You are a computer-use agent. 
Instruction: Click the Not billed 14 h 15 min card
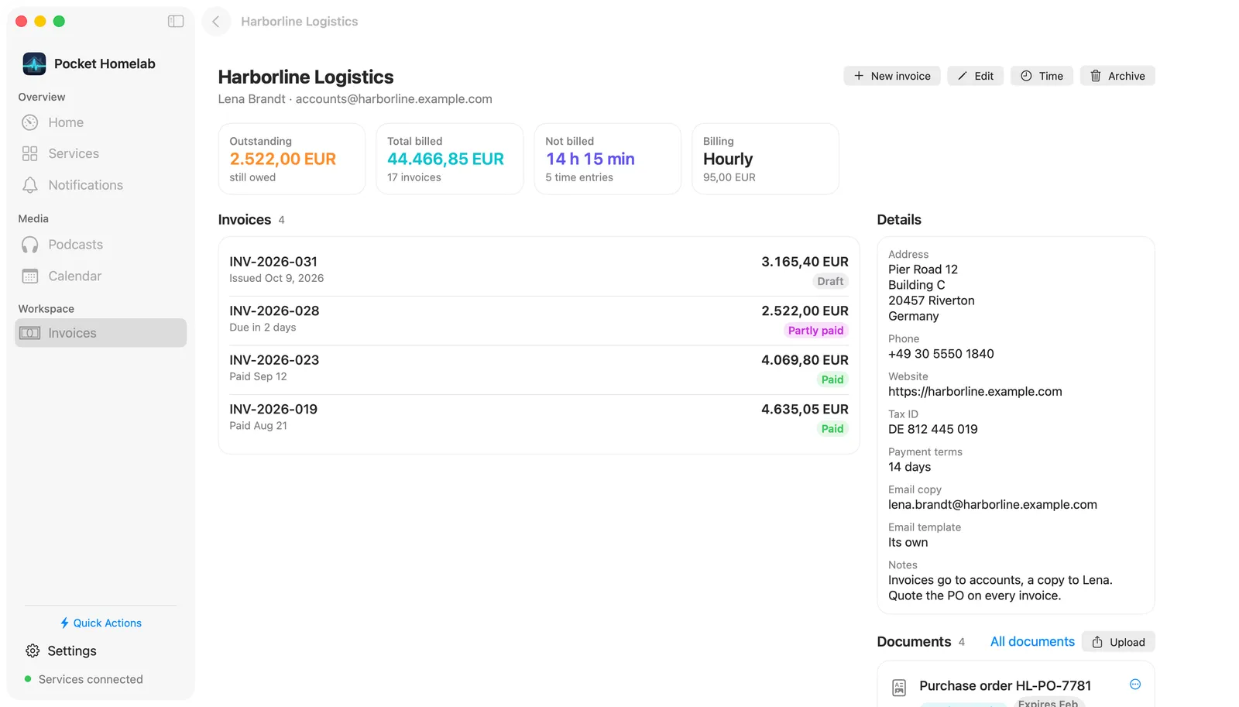(608, 159)
